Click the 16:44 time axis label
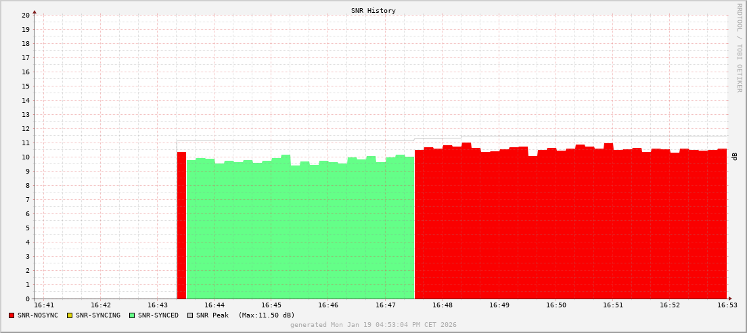 214,305
